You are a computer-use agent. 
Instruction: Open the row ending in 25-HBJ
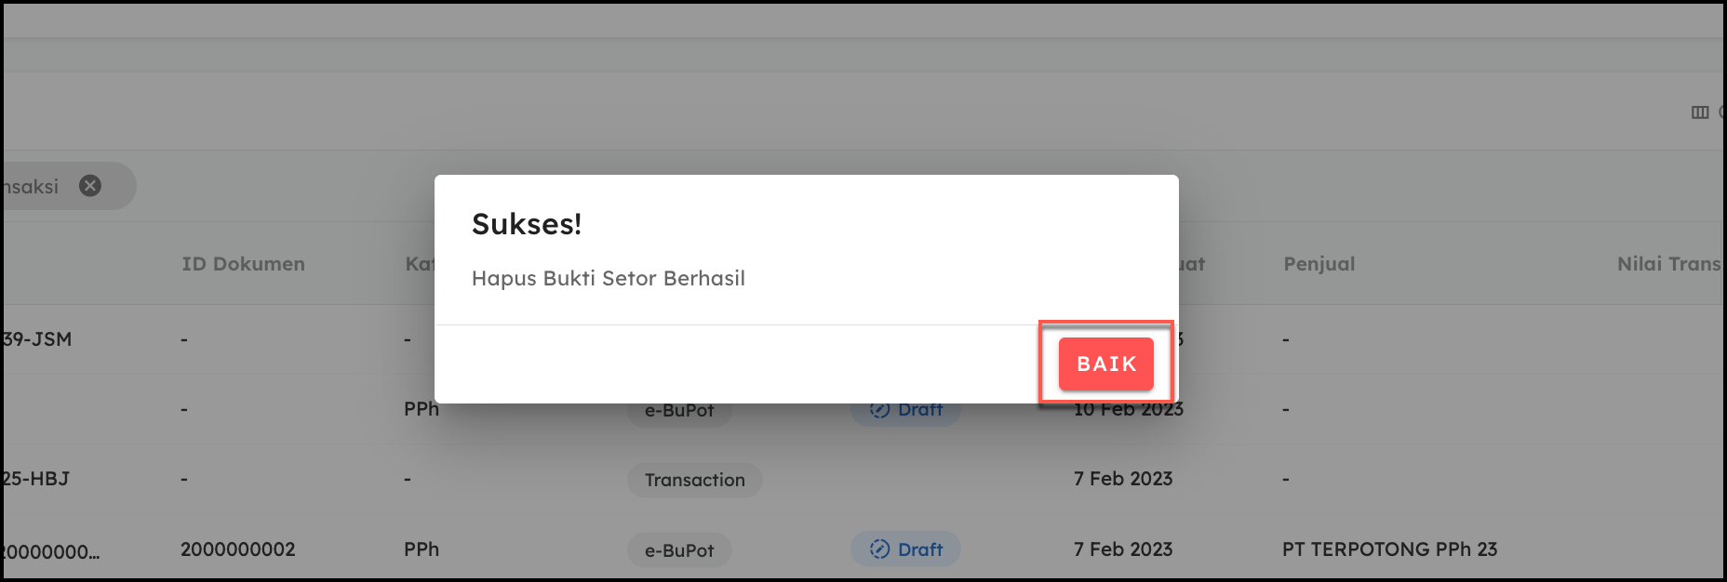36,479
